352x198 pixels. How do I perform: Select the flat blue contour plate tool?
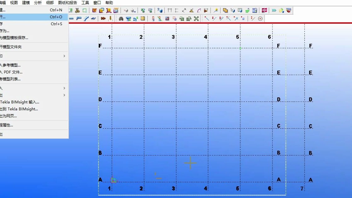pos(93,18)
